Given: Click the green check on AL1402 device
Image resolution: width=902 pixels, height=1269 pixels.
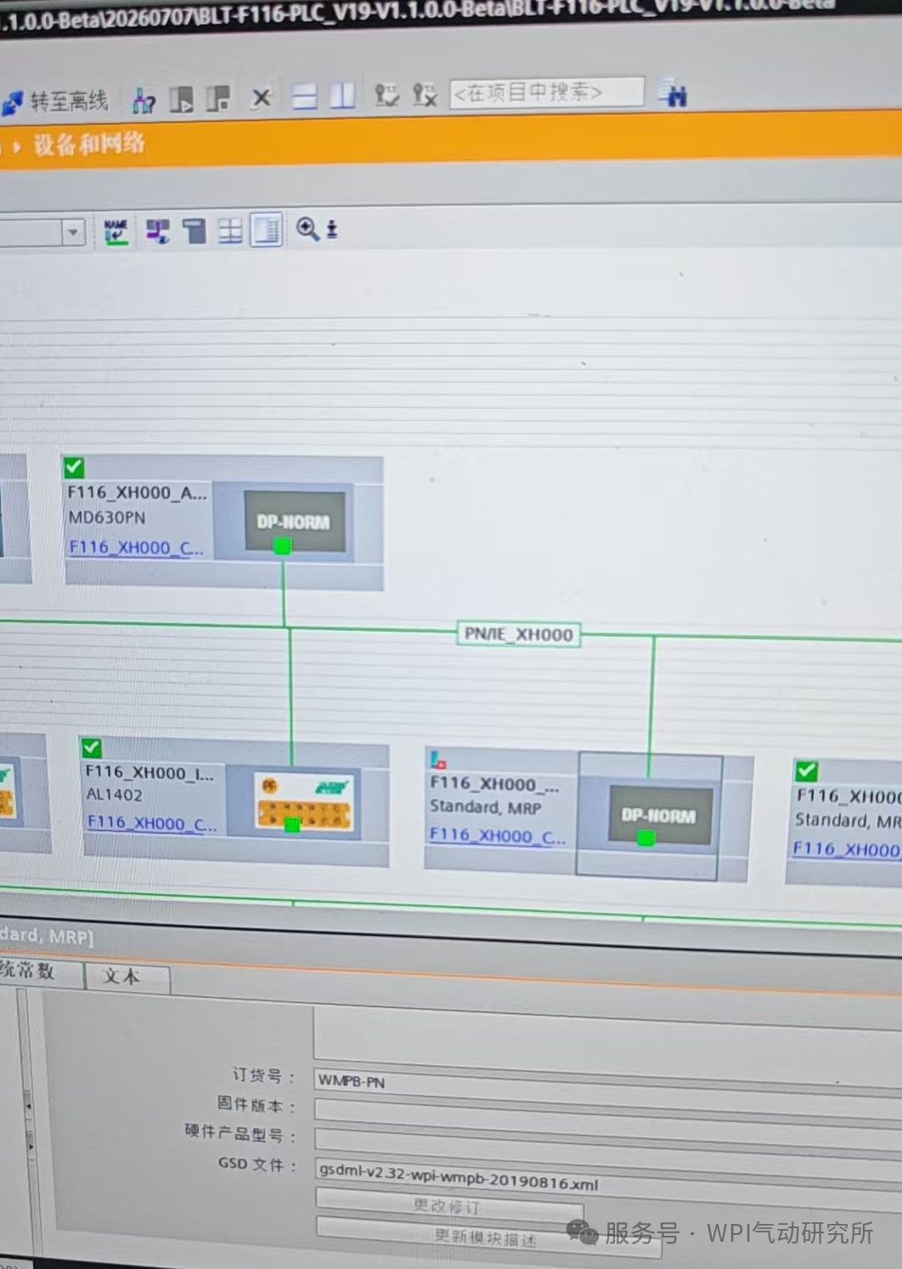Looking at the screenshot, I should tap(92, 748).
